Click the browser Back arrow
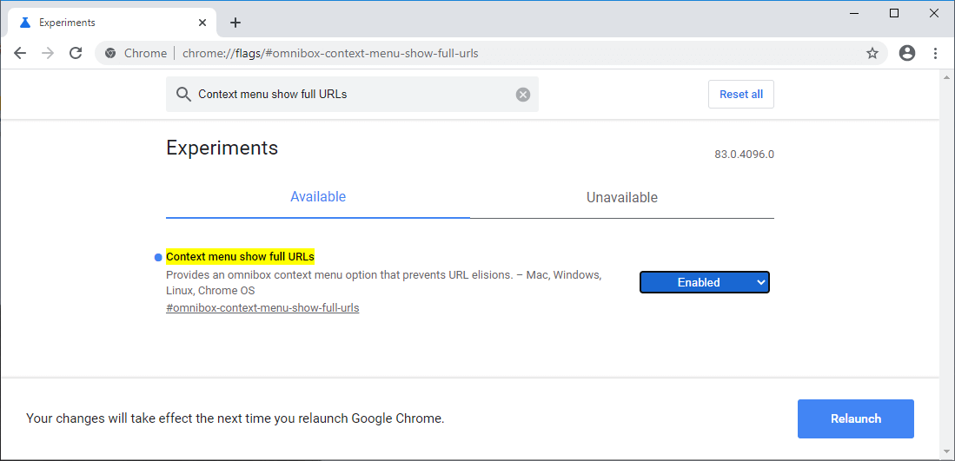Viewport: 955px width, 461px height. pyautogui.click(x=20, y=53)
